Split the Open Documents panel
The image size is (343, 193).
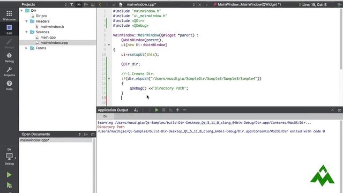[x=86, y=135]
